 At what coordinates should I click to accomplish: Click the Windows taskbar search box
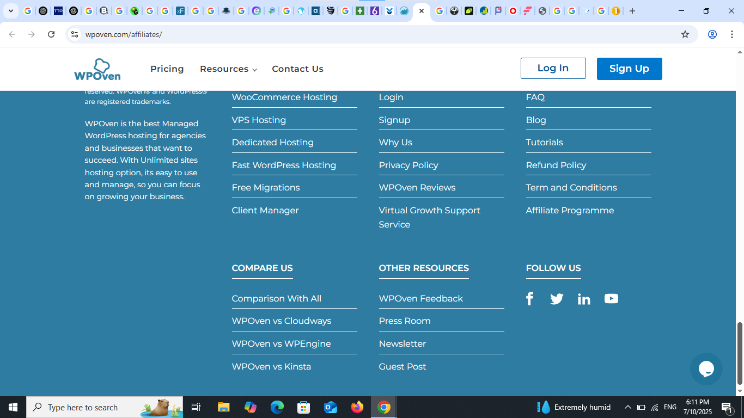105,407
